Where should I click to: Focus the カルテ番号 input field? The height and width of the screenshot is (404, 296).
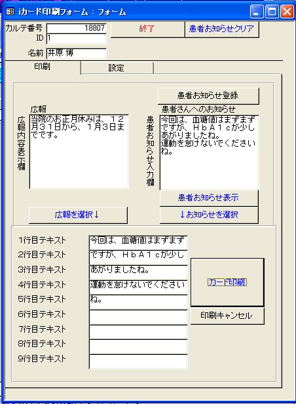[76, 28]
